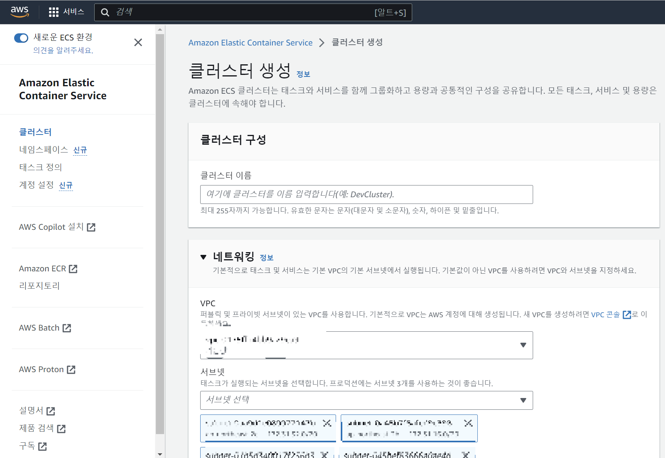
Task: Click external link icon beside Amazon ECR
Action: (x=73, y=269)
